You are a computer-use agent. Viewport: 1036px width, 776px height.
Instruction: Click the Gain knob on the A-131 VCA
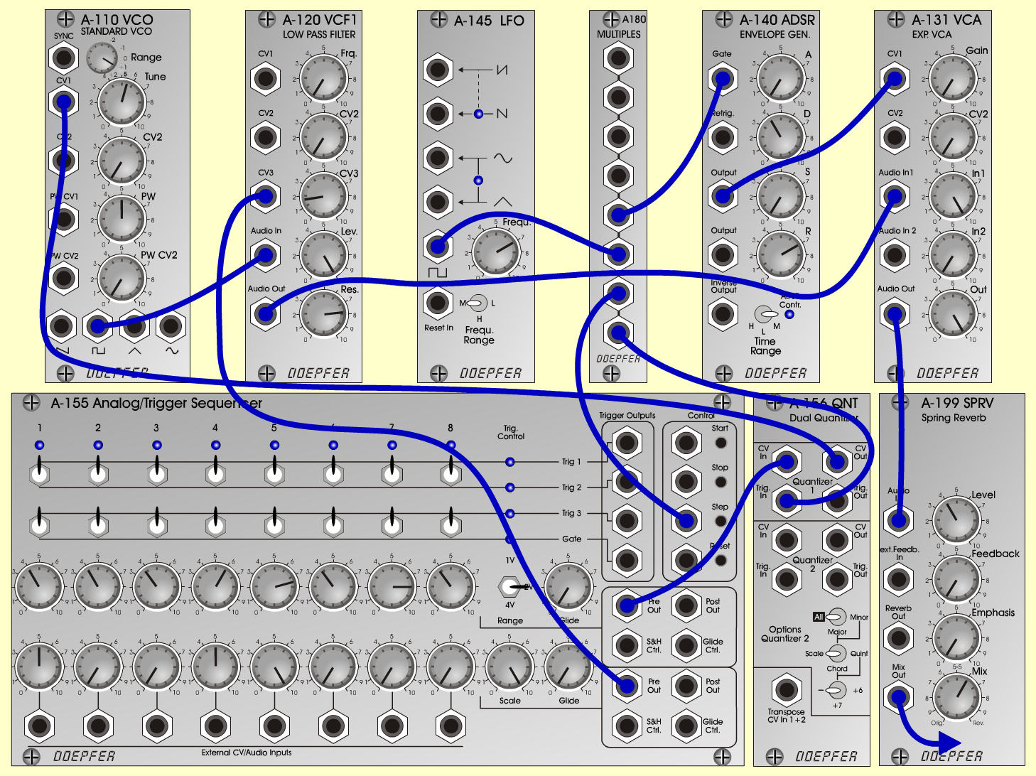pyautogui.click(x=953, y=79)
